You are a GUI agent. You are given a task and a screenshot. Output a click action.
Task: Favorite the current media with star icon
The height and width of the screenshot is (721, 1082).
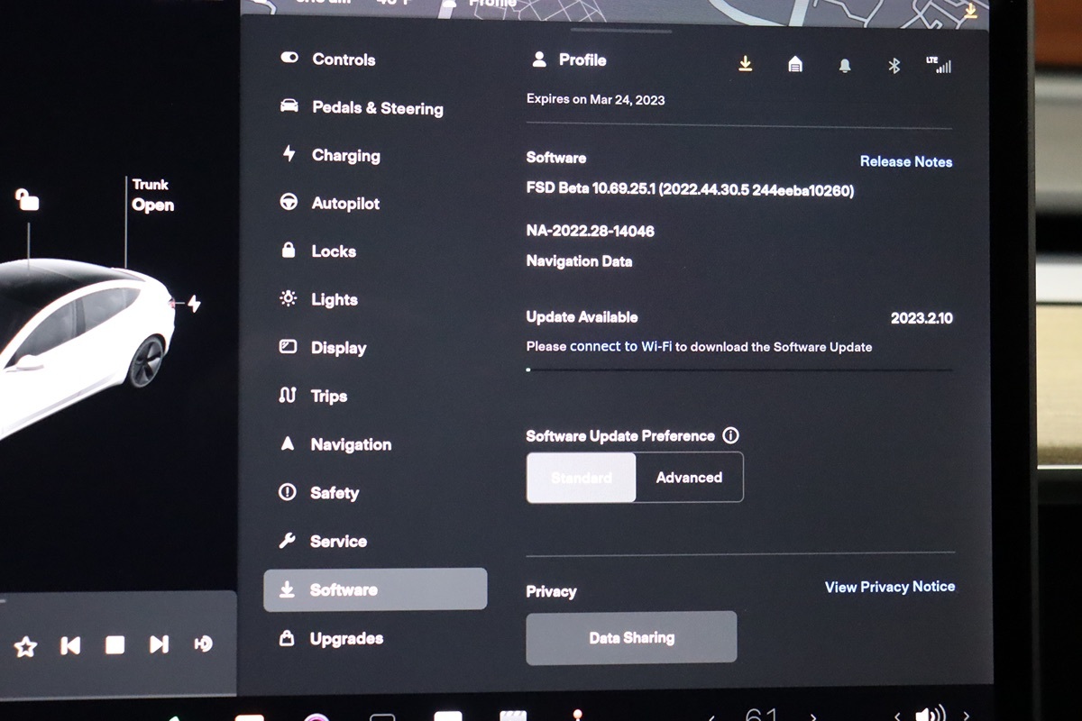[x=25, y=645]
